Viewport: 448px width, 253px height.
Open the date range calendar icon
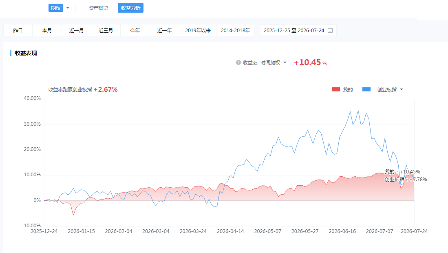click(x=330, y=30)
